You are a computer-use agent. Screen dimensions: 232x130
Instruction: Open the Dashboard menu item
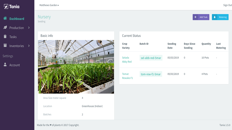pyautogui.click(x=17, y=19)
